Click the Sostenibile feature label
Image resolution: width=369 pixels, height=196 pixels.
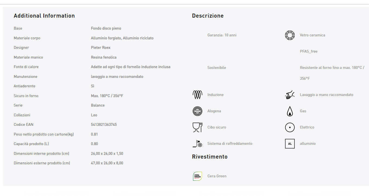(x=216, y=68)
